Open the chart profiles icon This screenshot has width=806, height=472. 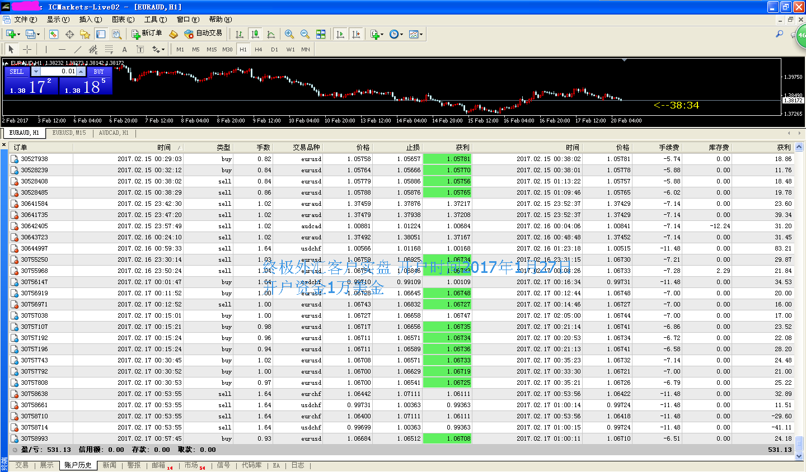[x=30, y=34]
